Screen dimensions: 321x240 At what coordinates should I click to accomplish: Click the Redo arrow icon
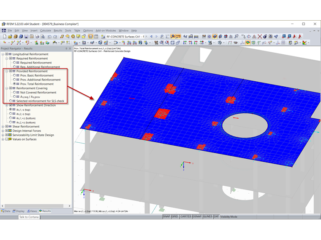coord(55,37)
